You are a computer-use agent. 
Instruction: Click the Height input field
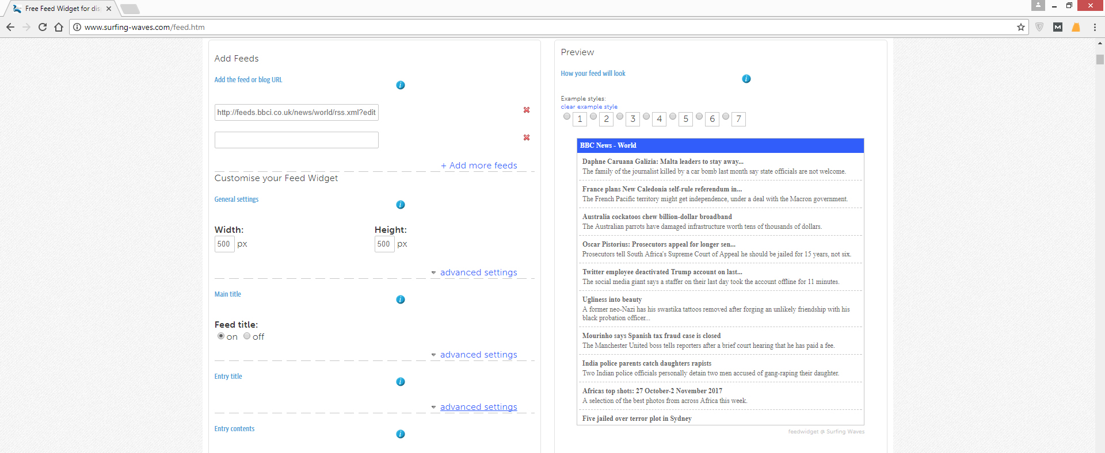coord(384,244)
